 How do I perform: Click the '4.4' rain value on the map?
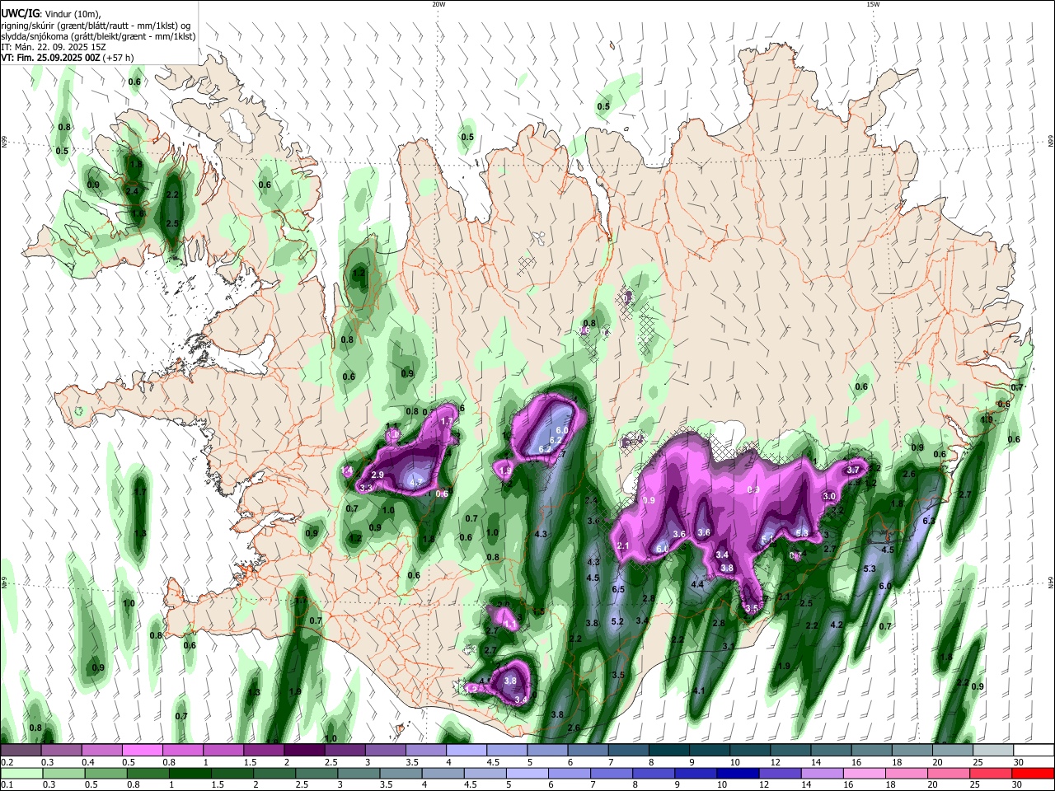pos(697,584)
